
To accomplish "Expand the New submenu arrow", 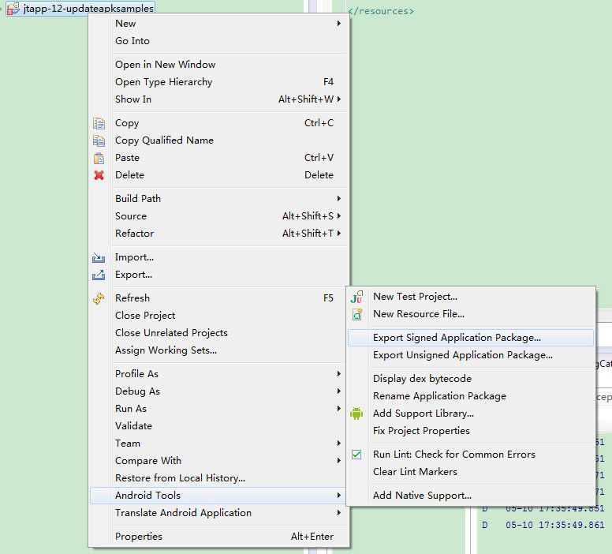I will point(339,24).
